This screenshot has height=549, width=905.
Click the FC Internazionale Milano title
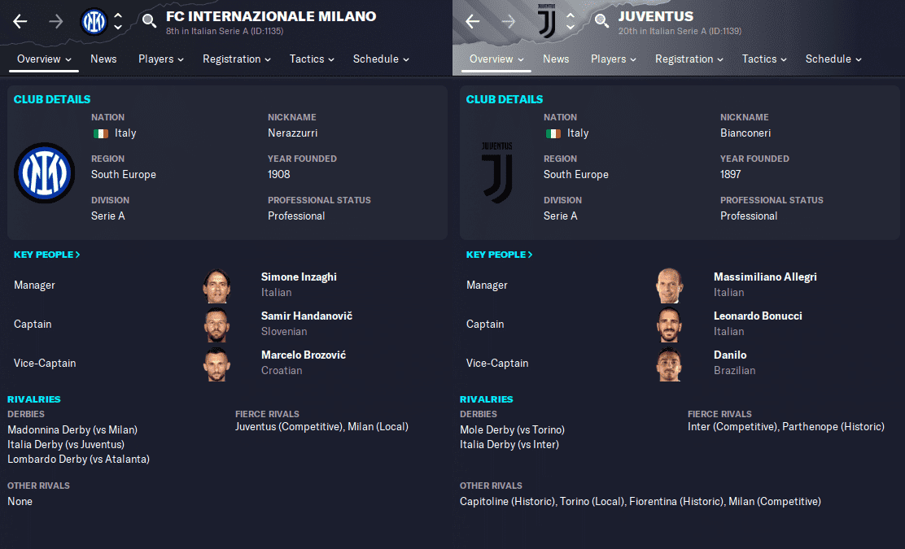point(271,16)
